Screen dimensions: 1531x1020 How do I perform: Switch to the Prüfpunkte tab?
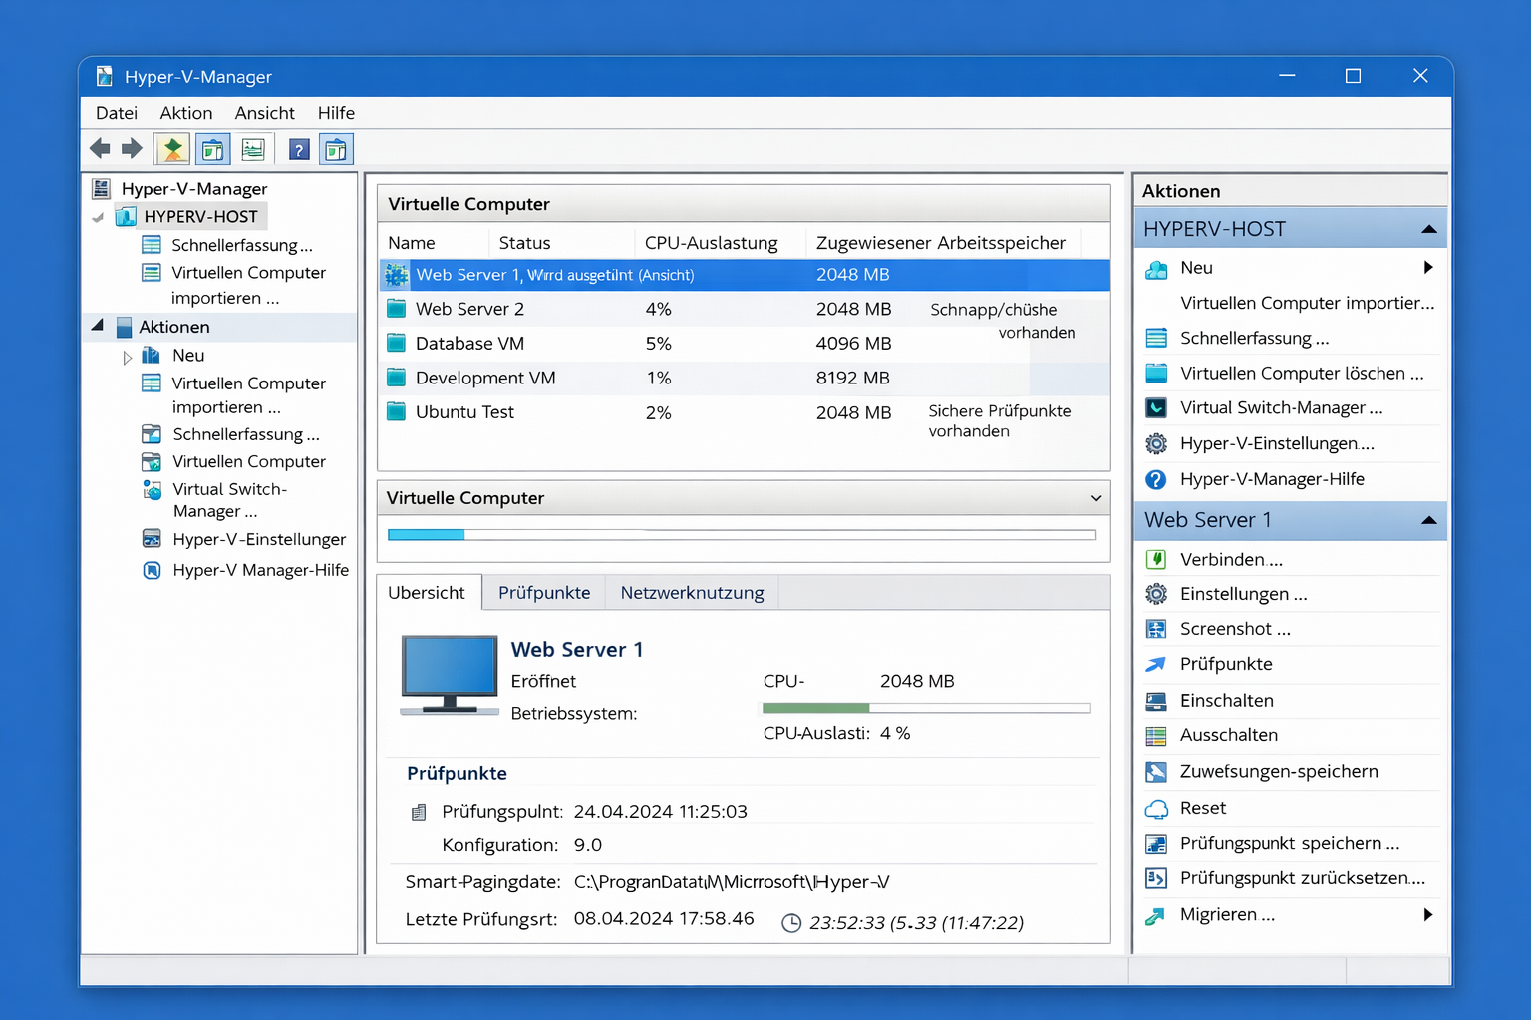[x=544, y=593]
